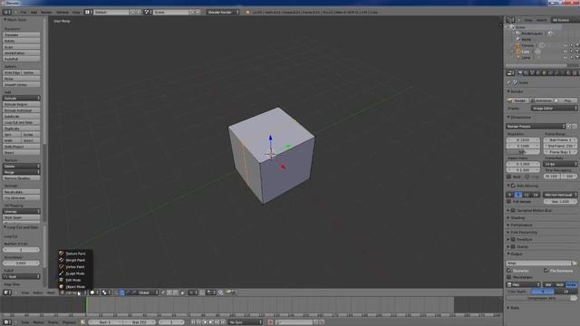Click the Push/Pull button

click(x=22, y=59)
